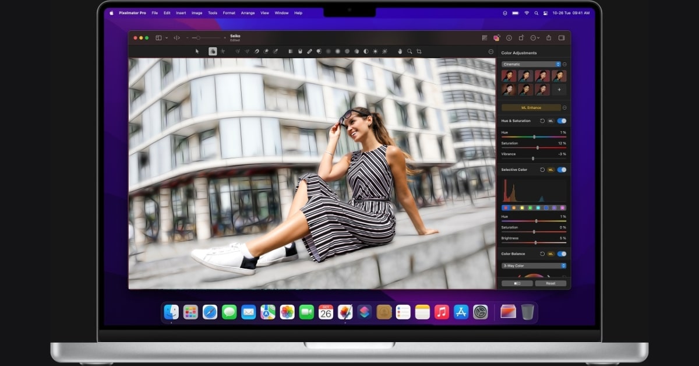Open the Image menu
This screenshot has width=699, height=366.
coord(197,13)
